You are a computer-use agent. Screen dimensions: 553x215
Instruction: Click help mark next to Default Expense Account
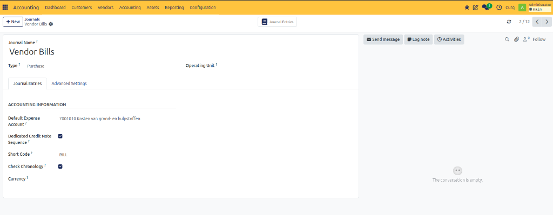pyautogui.click(x=26, y=123)
